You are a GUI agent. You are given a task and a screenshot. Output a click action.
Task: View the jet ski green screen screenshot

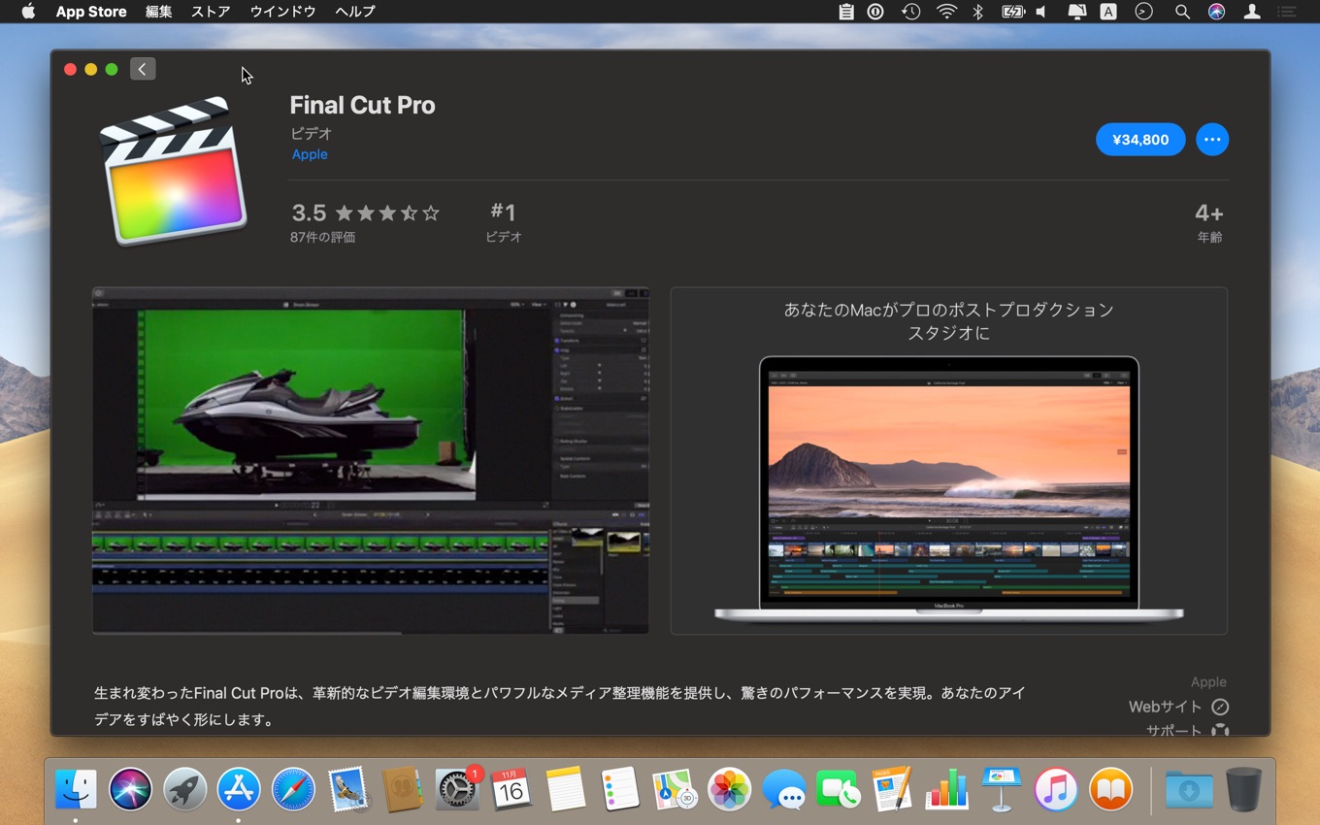click(370, 460)
